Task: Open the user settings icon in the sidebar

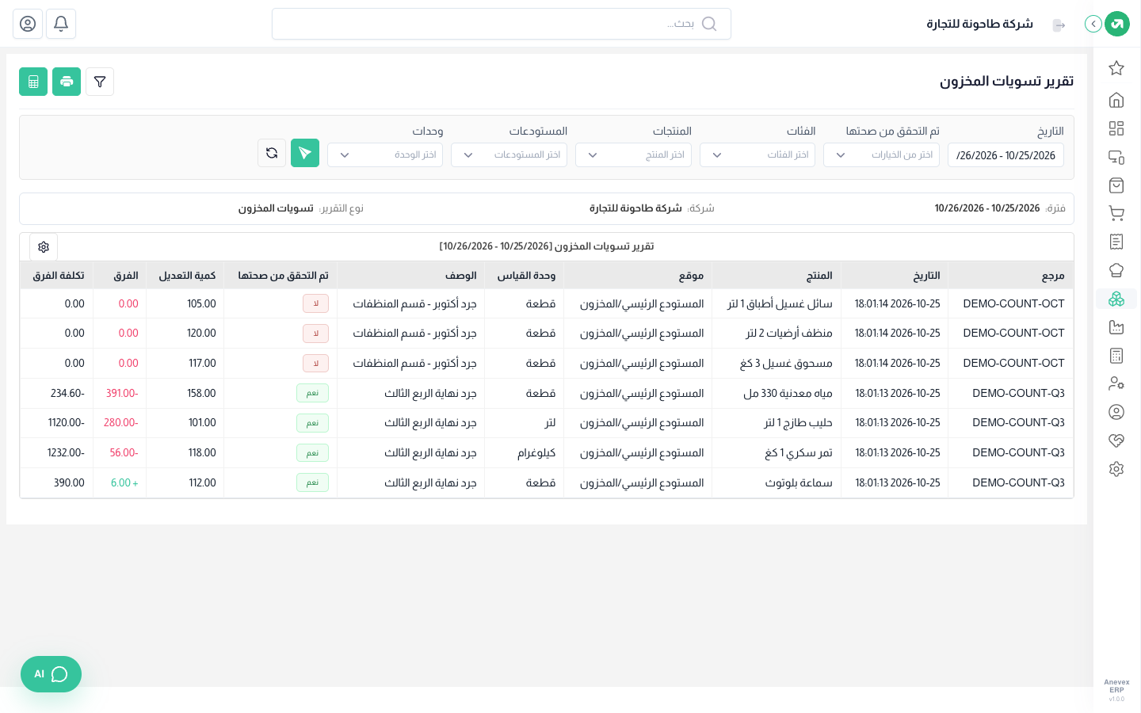Action: click(1116, 383)
